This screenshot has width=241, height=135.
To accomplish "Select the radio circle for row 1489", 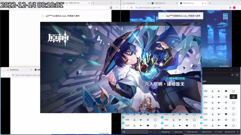I will point(233,91).
